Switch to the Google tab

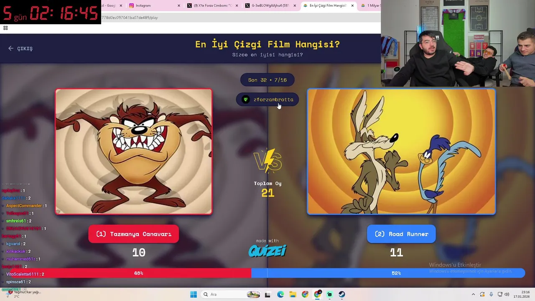coord(112,5)
